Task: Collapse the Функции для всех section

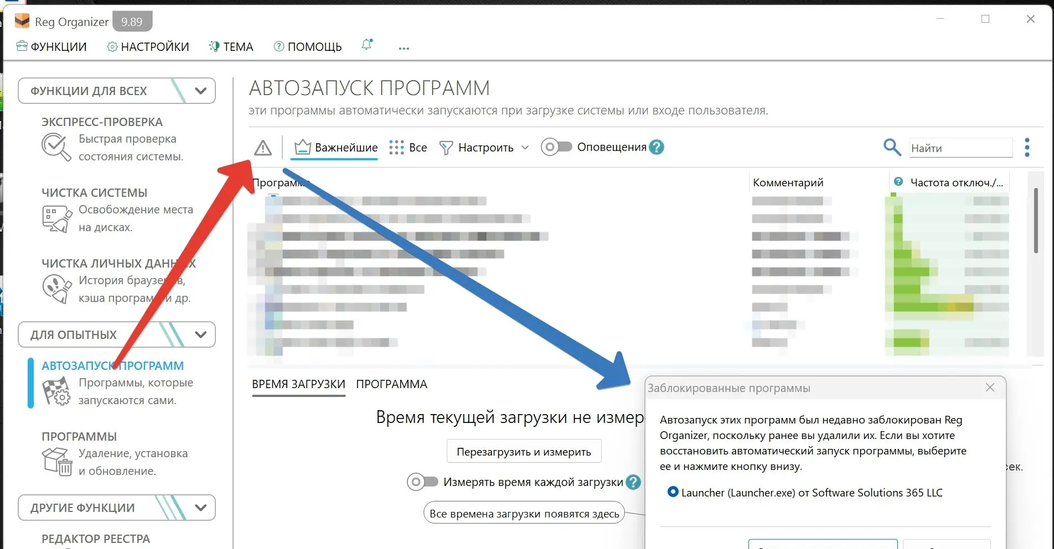Action: 200,91
